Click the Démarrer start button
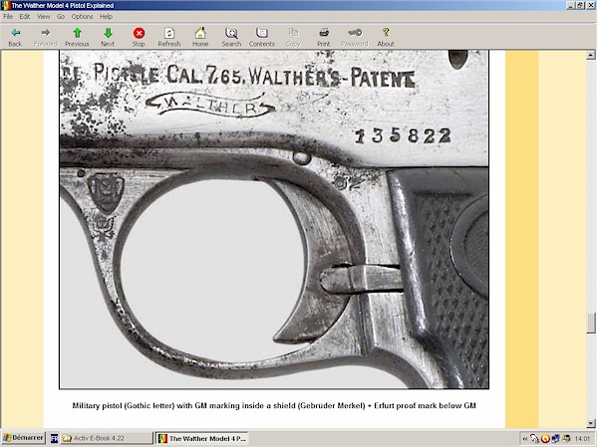Viewport: 598px width, 448px height. [23, 438]
